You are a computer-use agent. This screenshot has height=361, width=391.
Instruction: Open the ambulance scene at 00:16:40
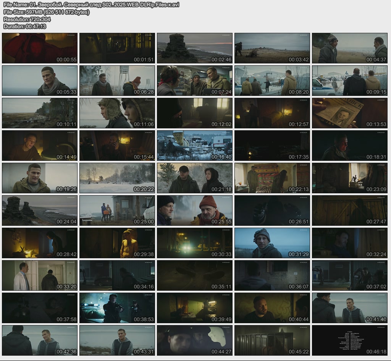tap(195, 146)
